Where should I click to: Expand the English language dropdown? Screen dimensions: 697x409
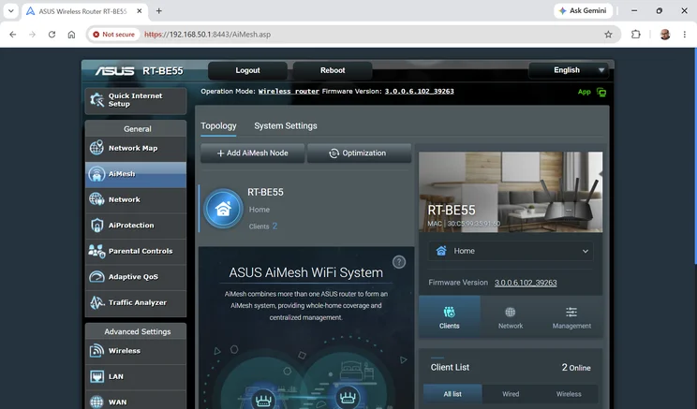(568, 70)
